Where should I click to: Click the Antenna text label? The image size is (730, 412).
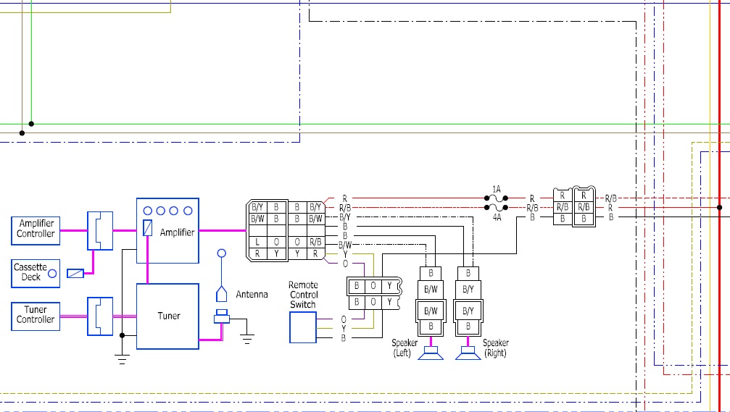coord(252,295)
